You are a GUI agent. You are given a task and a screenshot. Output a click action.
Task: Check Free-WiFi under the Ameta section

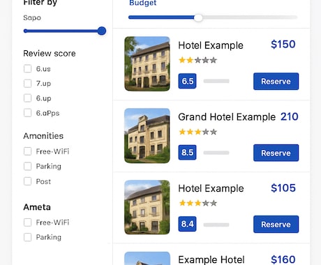[x=27, y=222]
